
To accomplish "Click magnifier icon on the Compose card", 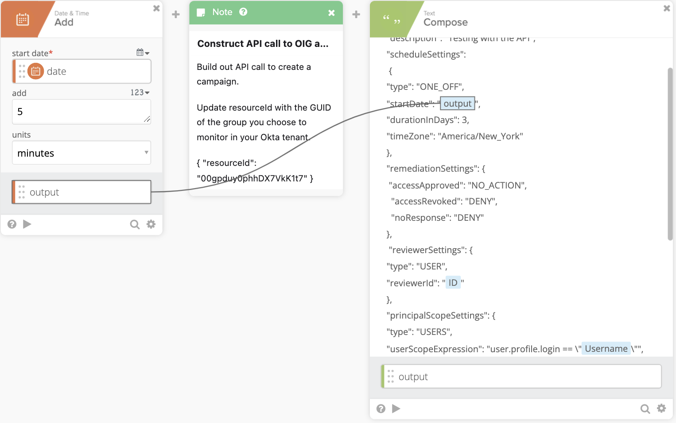I will [x=645, y=408].
